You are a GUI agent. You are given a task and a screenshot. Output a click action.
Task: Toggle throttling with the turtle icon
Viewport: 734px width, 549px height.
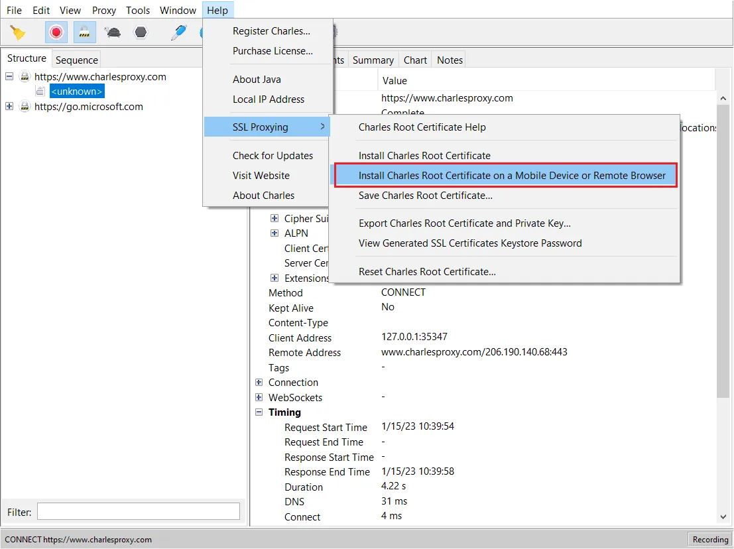112,32
